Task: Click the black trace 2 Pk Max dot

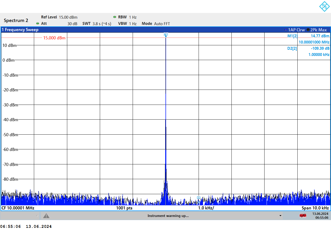Action: pyautogui.click(x=308, y=30)
